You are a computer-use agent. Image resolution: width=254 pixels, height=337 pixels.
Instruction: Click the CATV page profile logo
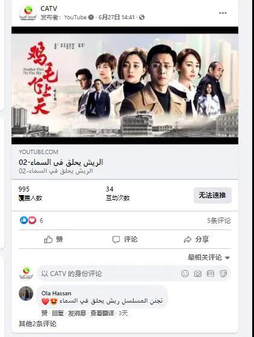point(28,13)
